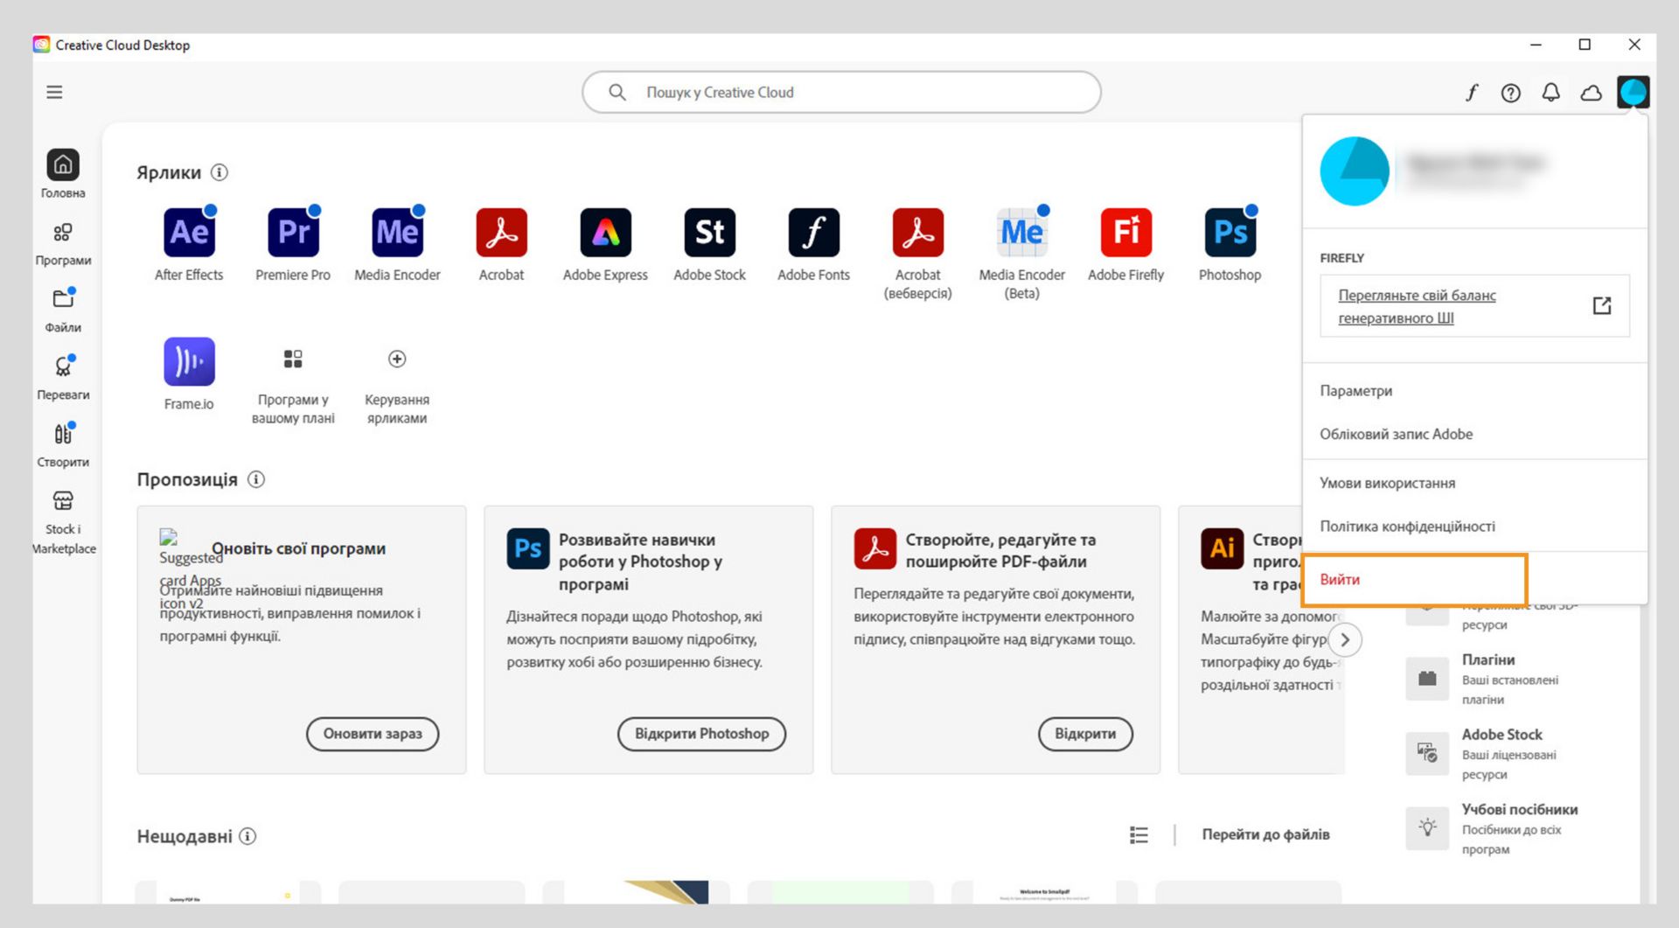1679x928 pixels.
Task: Click the profile avatar in header
Action: 1633,92
